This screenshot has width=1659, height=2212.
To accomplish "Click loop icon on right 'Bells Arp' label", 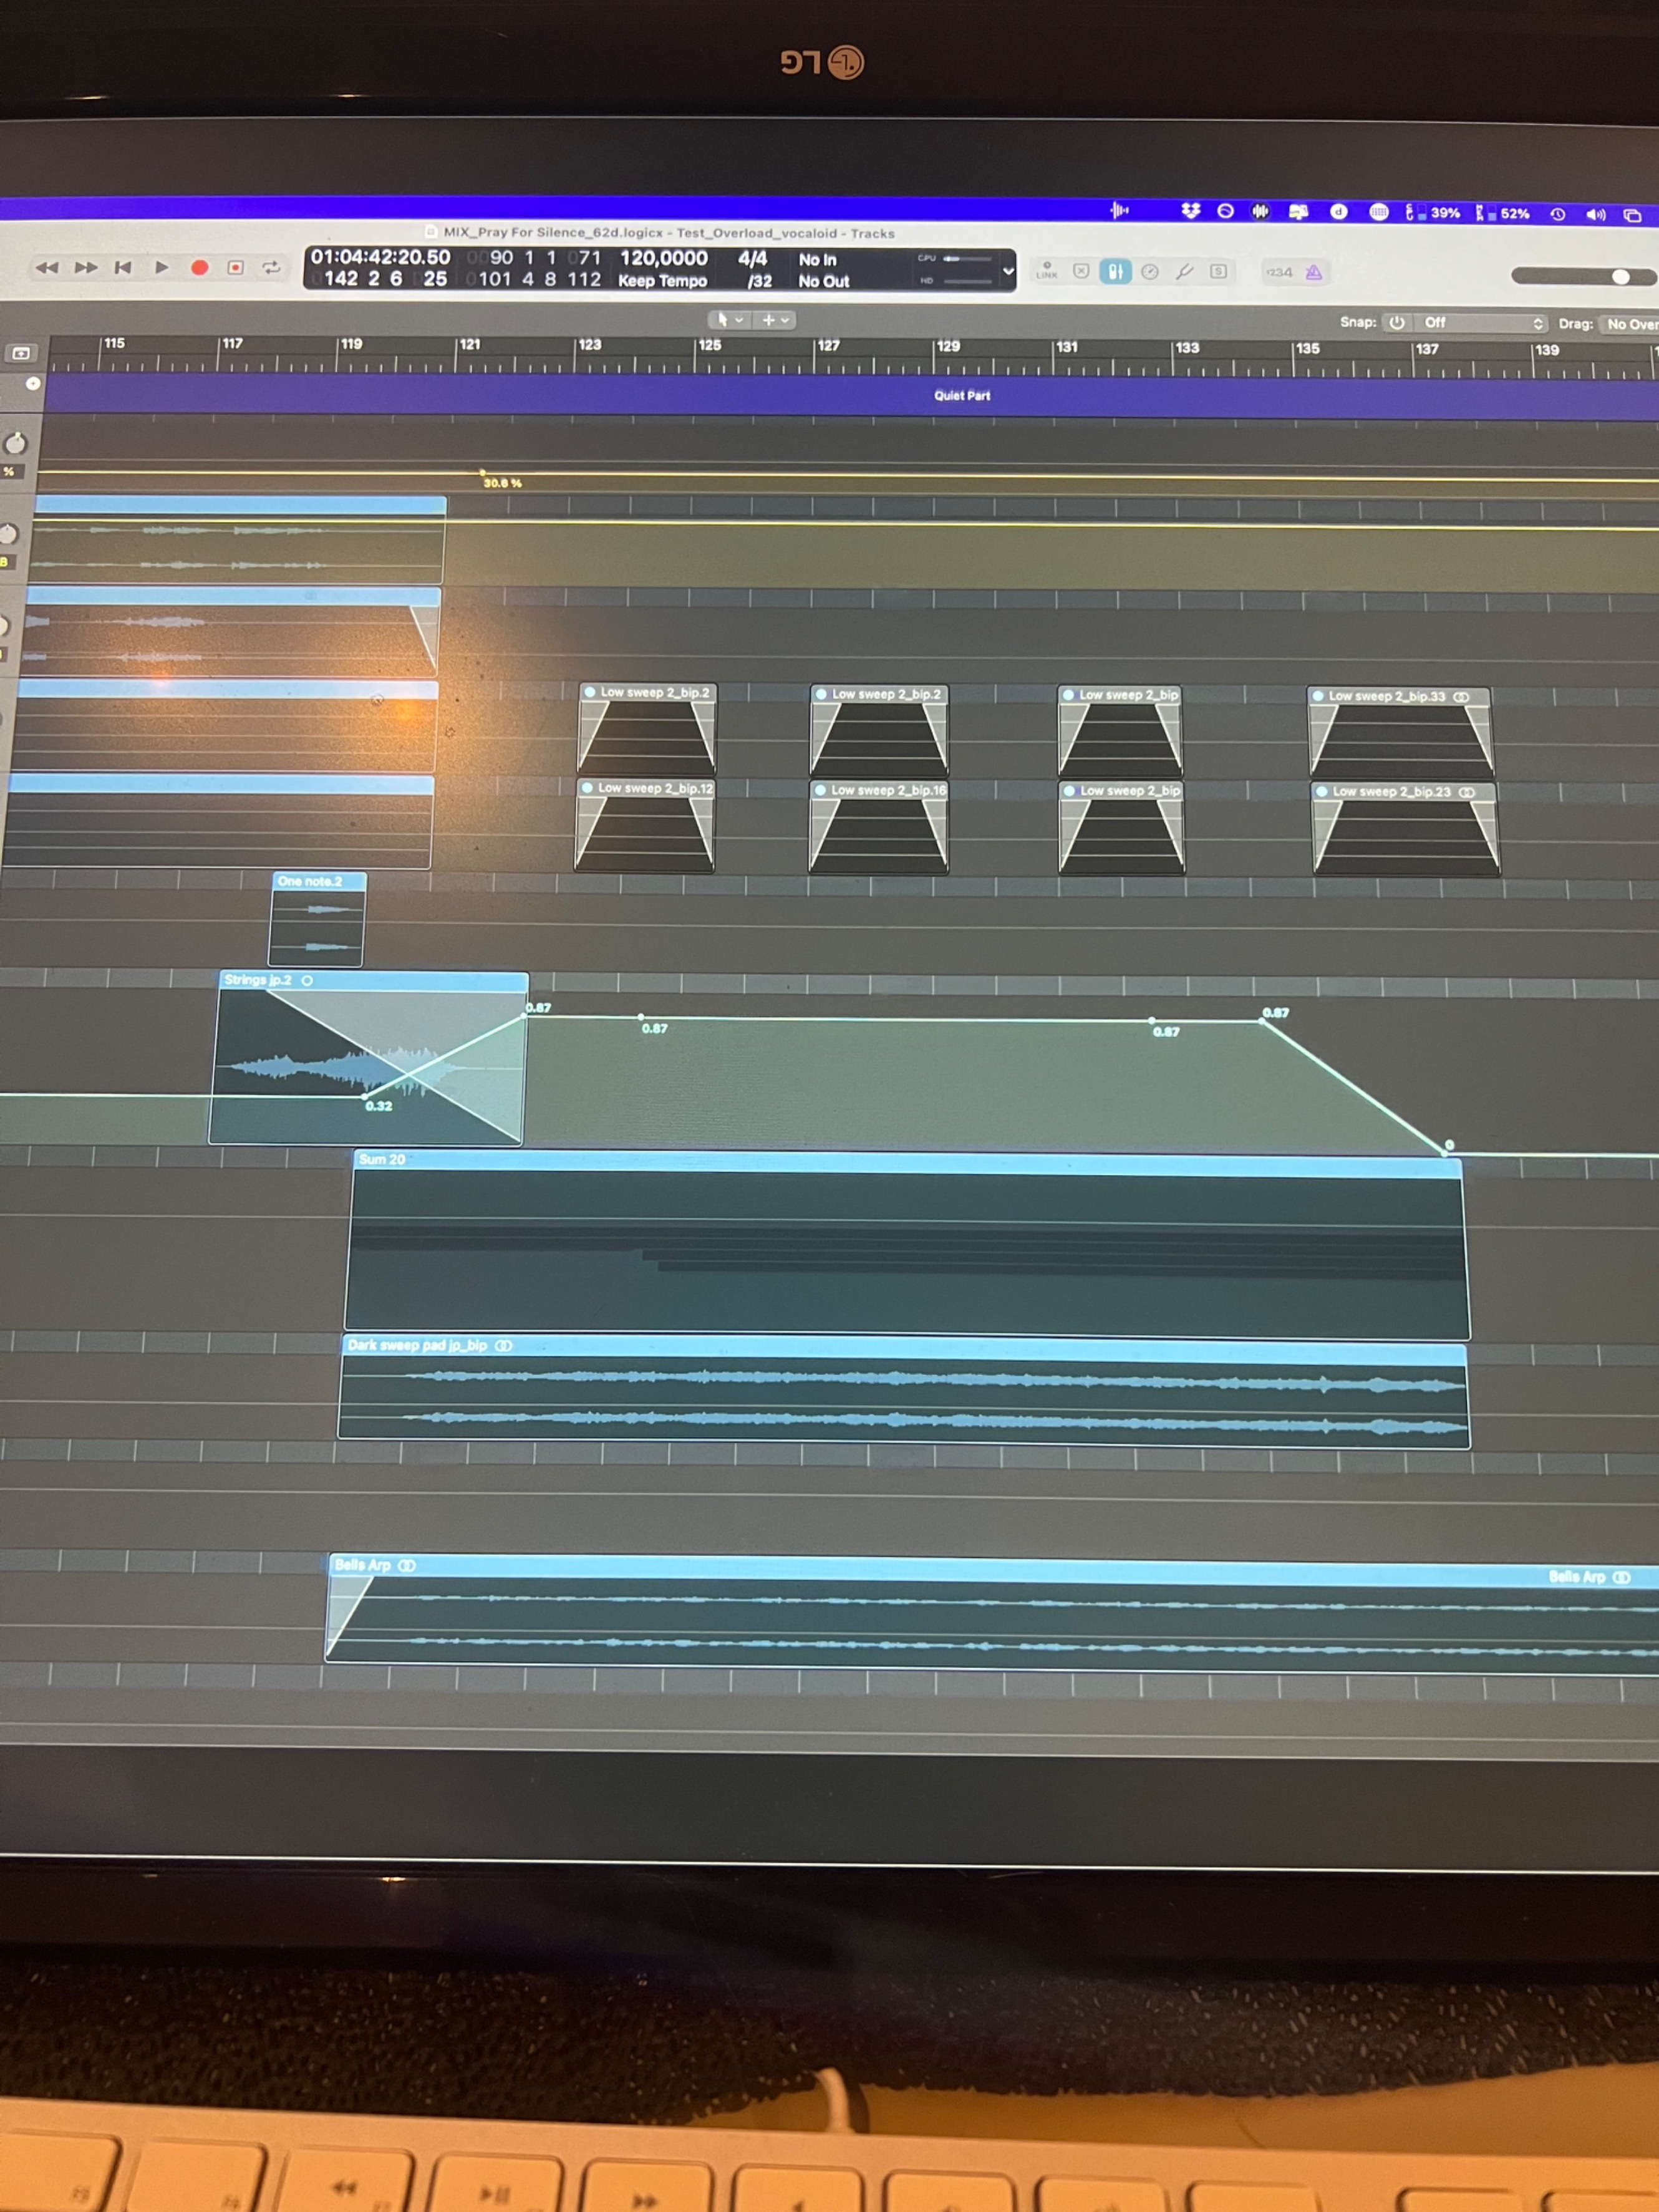I will tap(1621, 1578).
